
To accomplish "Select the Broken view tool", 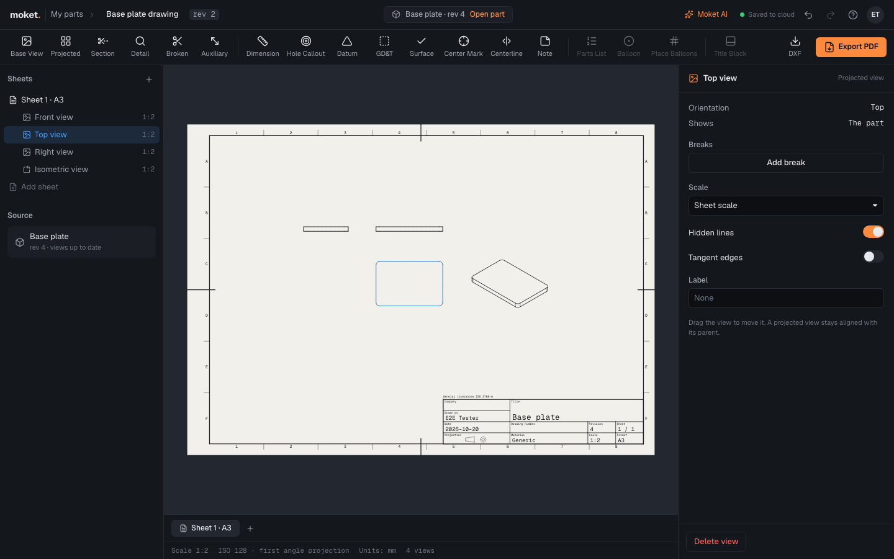I will (x=177, y=47).
